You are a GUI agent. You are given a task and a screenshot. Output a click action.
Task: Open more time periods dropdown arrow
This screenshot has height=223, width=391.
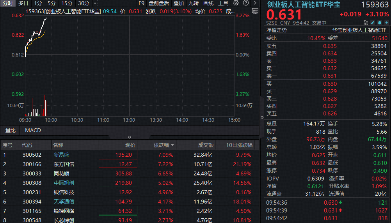click(95, 3)
